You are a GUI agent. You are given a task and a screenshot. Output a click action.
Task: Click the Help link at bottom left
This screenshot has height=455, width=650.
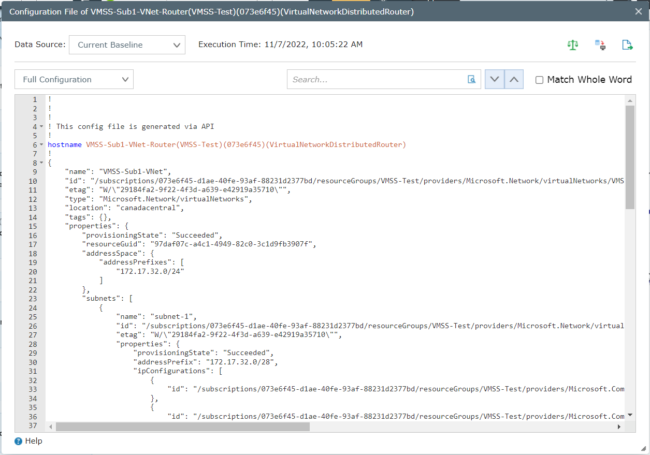[x=33, y=441]
